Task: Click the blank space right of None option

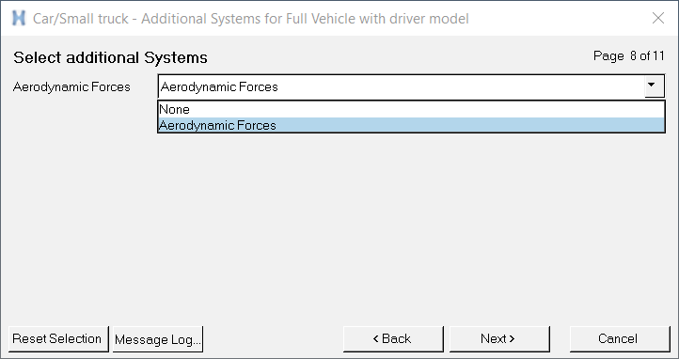Action: (x=427, y=109)
